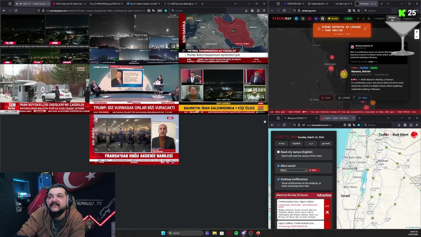Screen dimensions: 421x237
Task: Mute StrikeMap sound via speaker icon
Action: coord(358,19)
